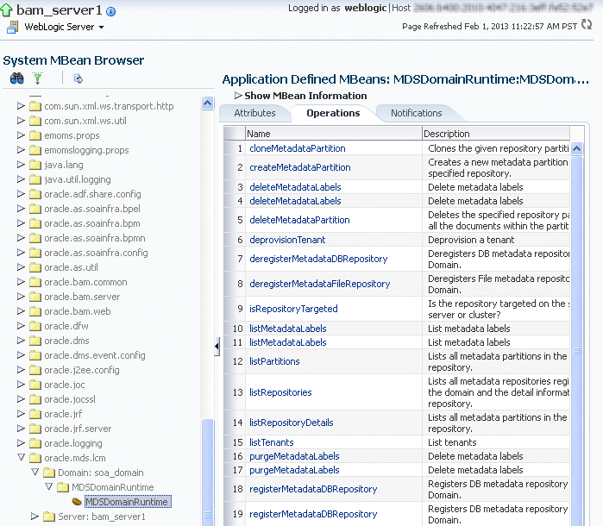The image size is (603, 526).
Task: Expand the oracle.bam.common node
Action: [x=21, y=282]
